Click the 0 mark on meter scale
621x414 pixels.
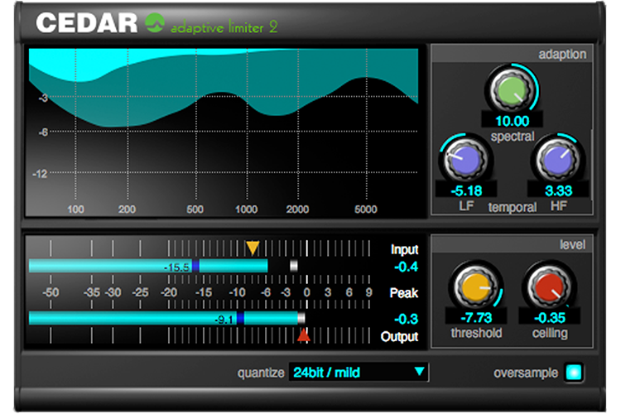click(x=306, y=292)
